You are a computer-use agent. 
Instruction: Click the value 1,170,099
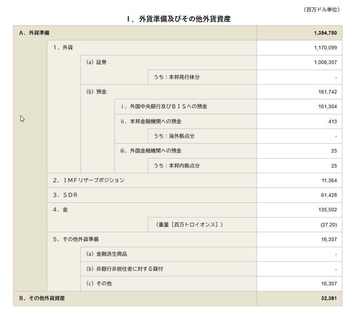[325, 47]
